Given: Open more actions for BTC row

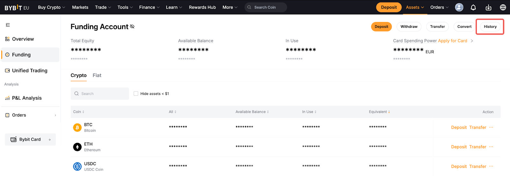Looking at the screenshot, I should pyautogui.click(x=491, y=127).
